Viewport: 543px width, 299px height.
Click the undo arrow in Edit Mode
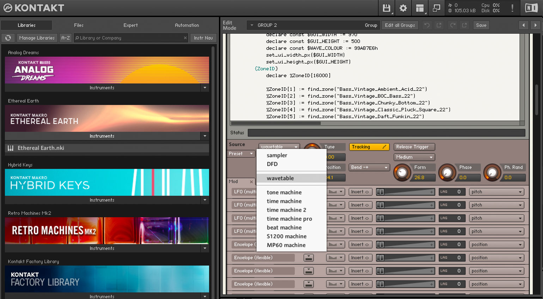427,25
